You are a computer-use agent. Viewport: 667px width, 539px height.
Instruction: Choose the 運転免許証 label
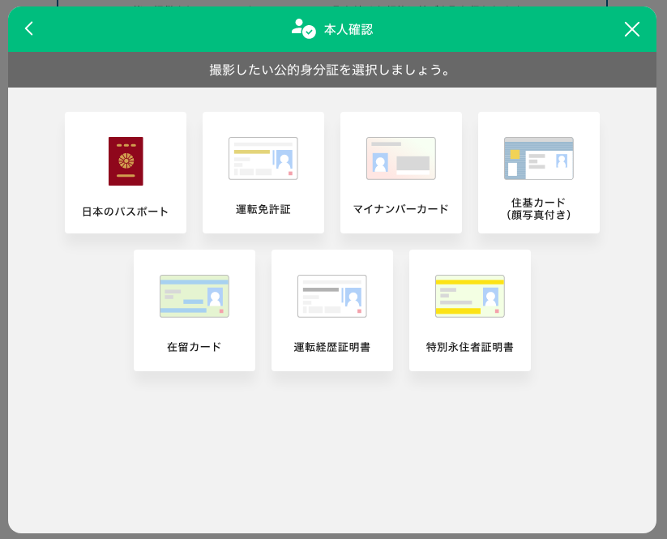[x=263, y=209]
